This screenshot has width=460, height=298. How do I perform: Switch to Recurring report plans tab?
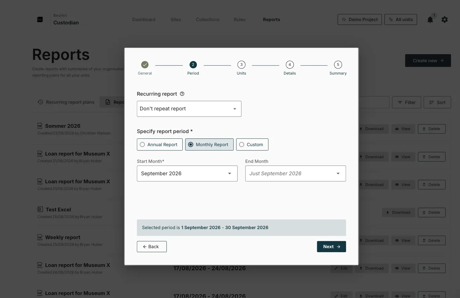[x=66, y=102]
